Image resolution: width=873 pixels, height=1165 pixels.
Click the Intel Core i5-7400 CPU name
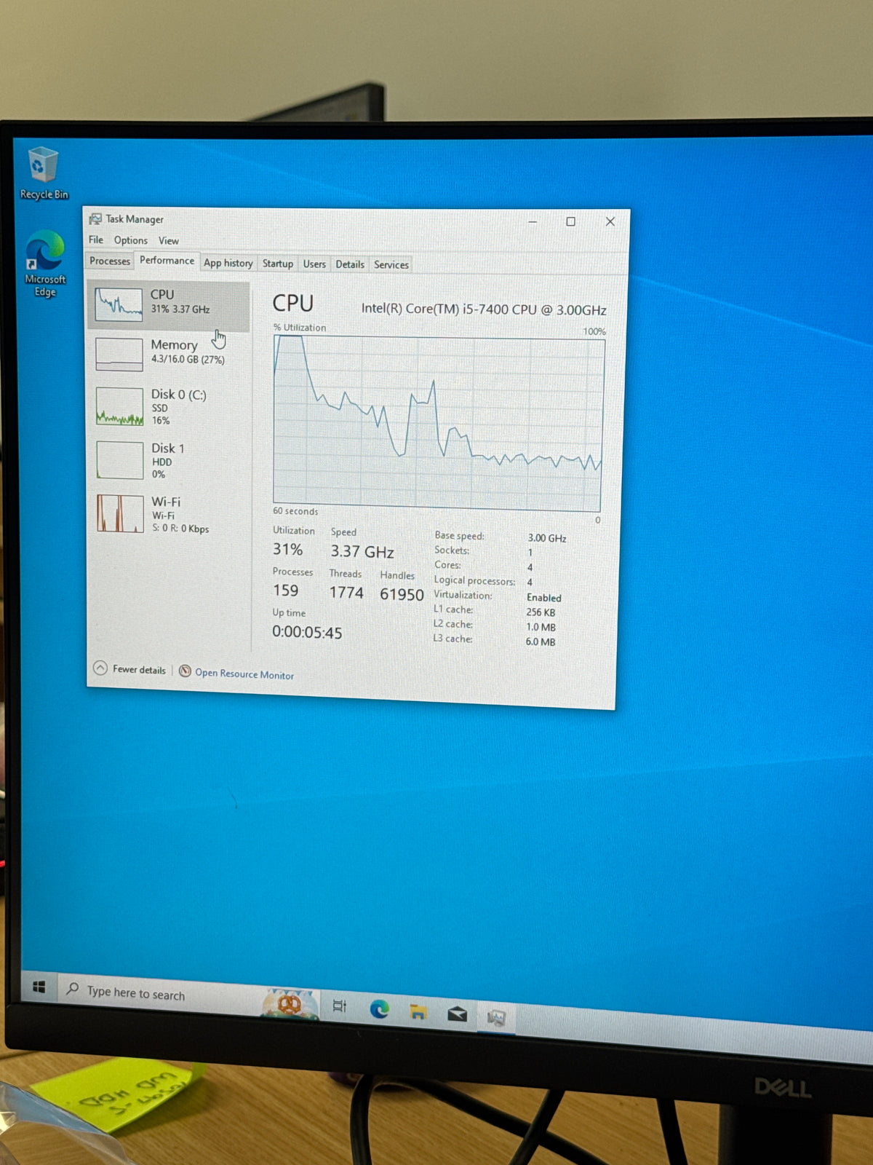(484, 309)
